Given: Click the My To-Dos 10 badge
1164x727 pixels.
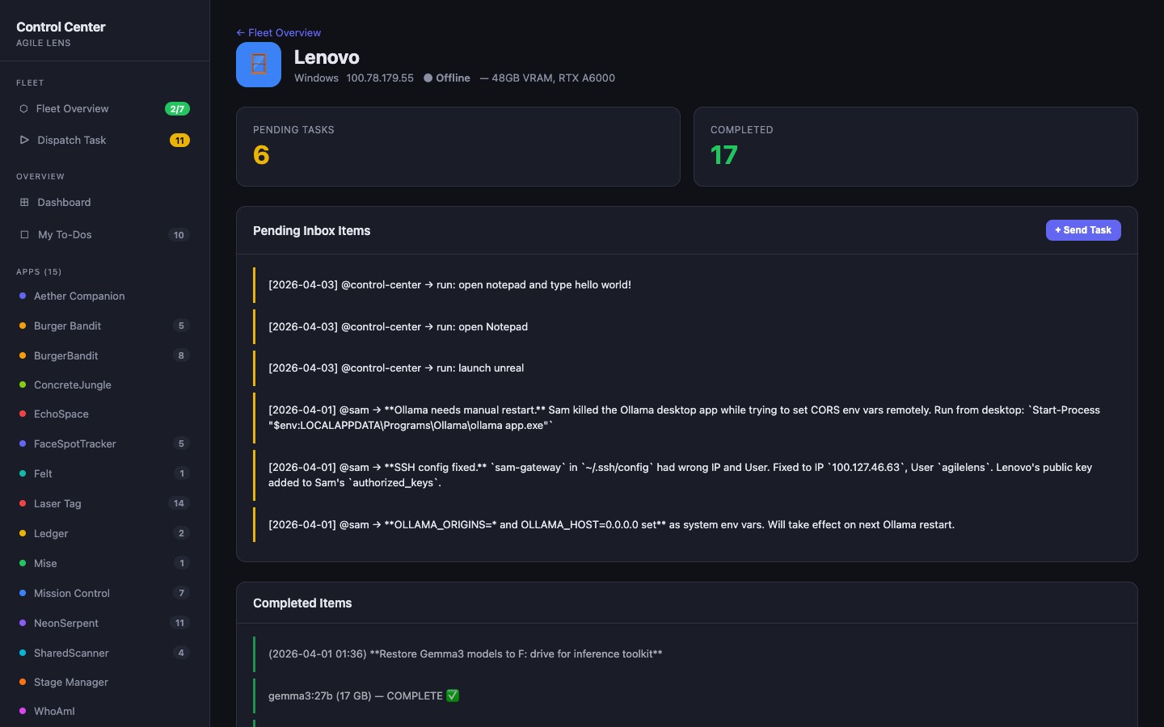Looking at the screenshot, I should tap(179, 235).
